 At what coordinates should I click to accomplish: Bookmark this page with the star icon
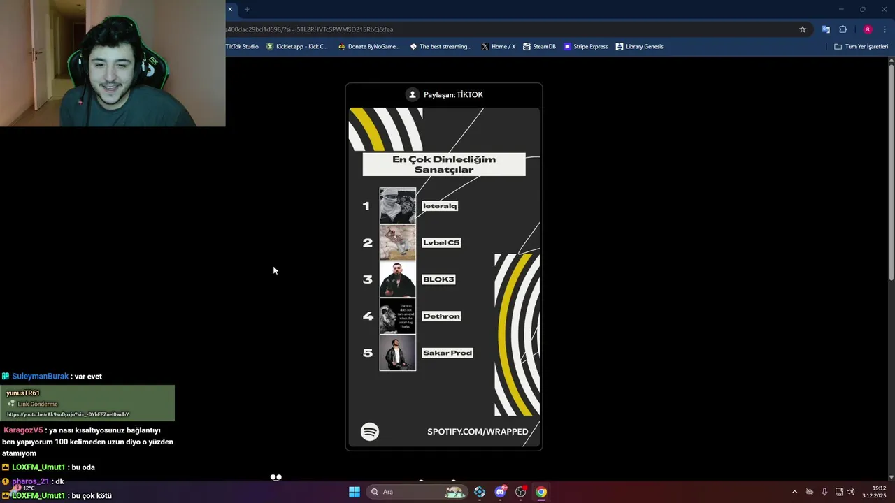pyautogui.click(x=803, y=29)
